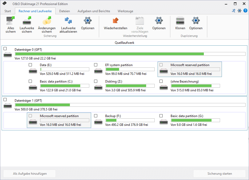Check the DiskImg (Z:) checkbox

pyautogui.click(x=96, y=81)
